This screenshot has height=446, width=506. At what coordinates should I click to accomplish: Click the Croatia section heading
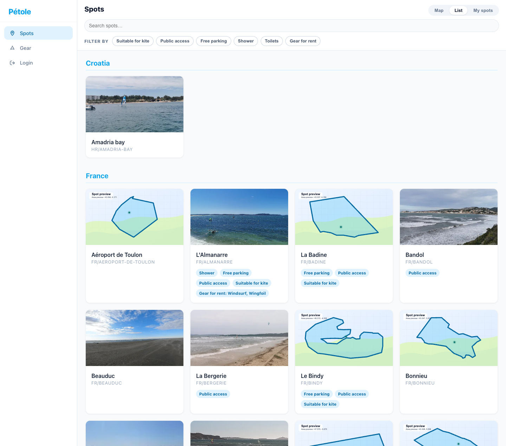click(98, 63)
